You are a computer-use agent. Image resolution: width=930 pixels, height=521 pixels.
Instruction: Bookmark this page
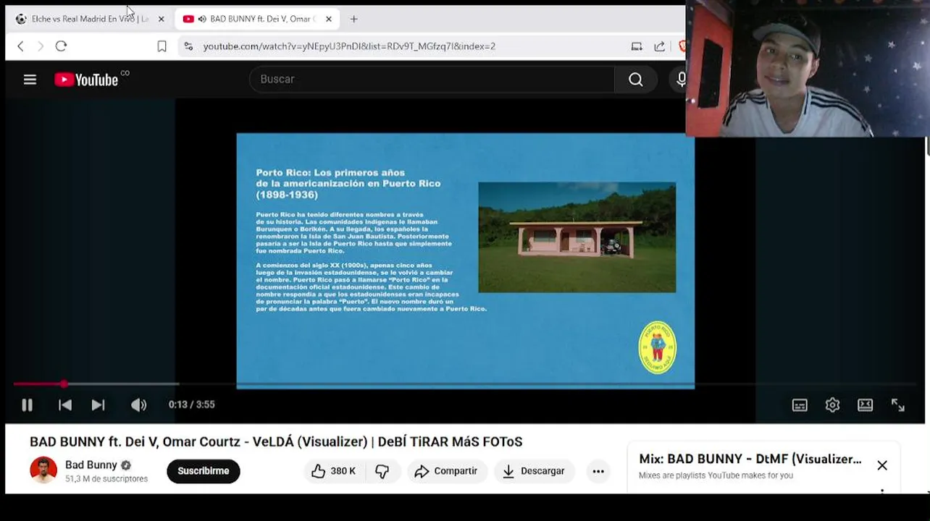click(162, 46)
